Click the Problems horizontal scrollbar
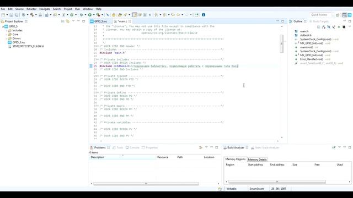Image resolution: width=353 pixels, height=198 pixels. coord(146,184)
